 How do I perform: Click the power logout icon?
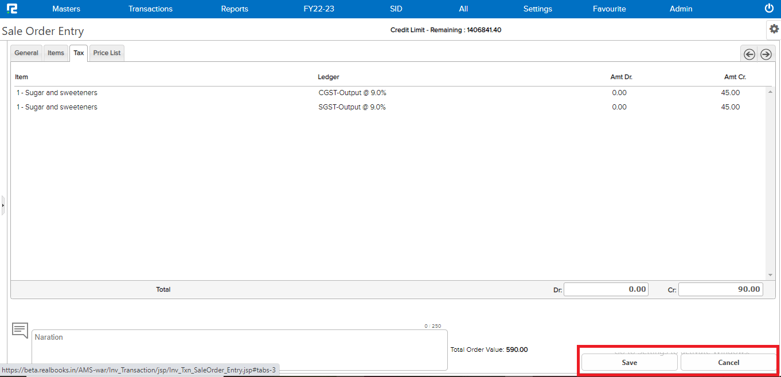click(x=769, y=9)
